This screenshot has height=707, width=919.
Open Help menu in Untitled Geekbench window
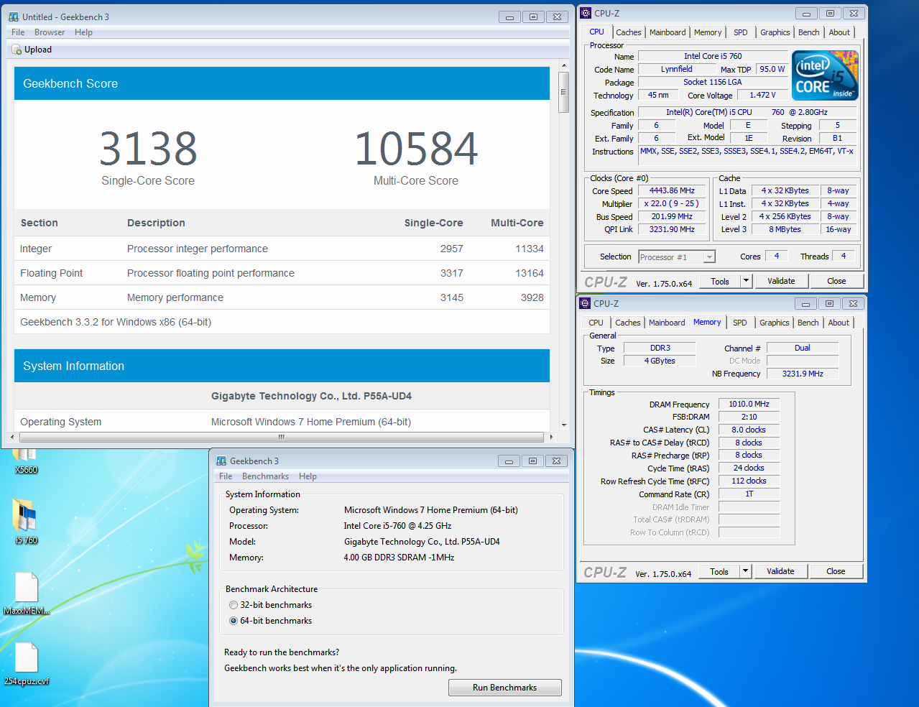pyautogui.click(x=83, y=32)
